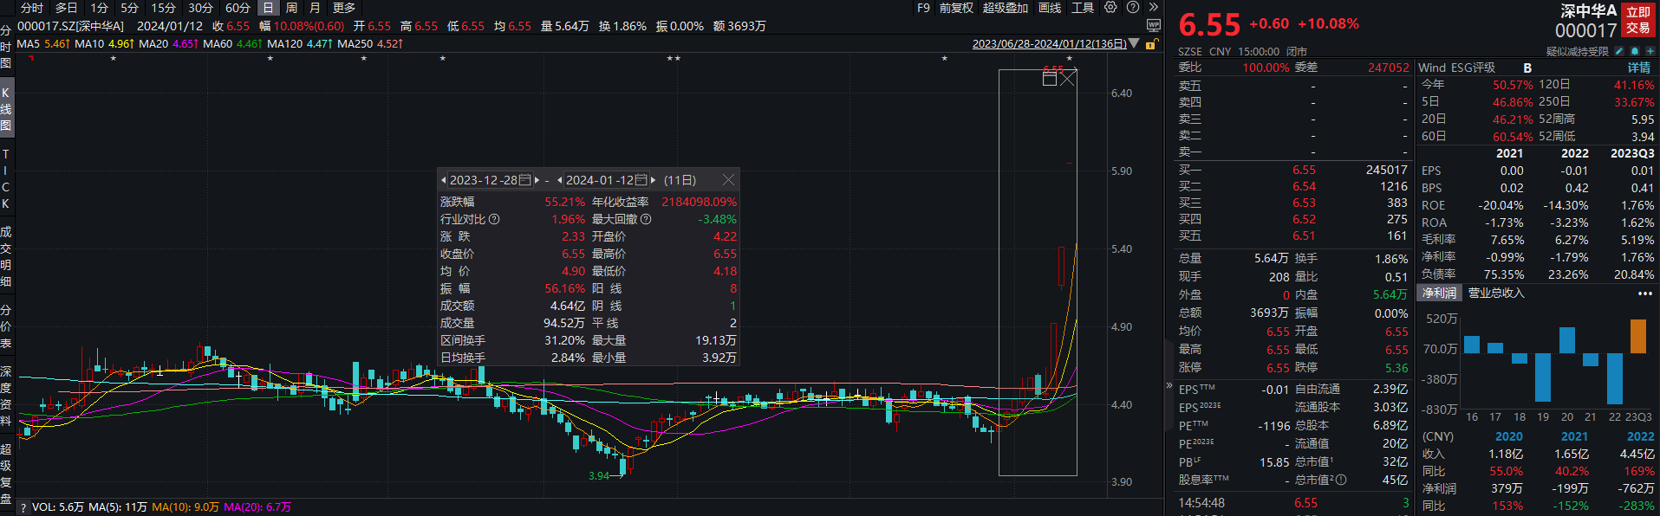The width and height of the screenshot is (1660, 516).
Task: Open the help question-mark icon in top toolbar
Action: click(1133, 7)
